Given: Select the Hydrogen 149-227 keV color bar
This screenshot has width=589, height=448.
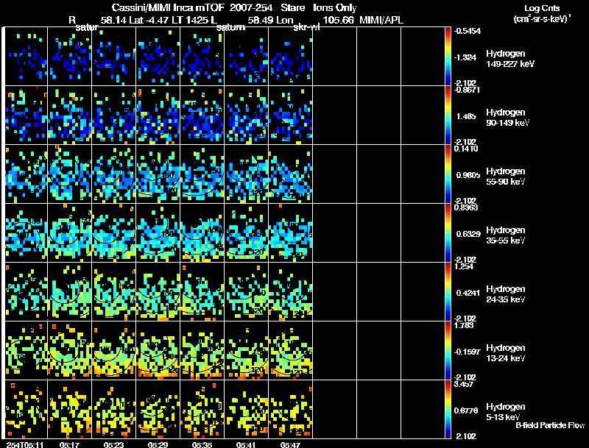Looking at the screenshot, I should [448, 56].
